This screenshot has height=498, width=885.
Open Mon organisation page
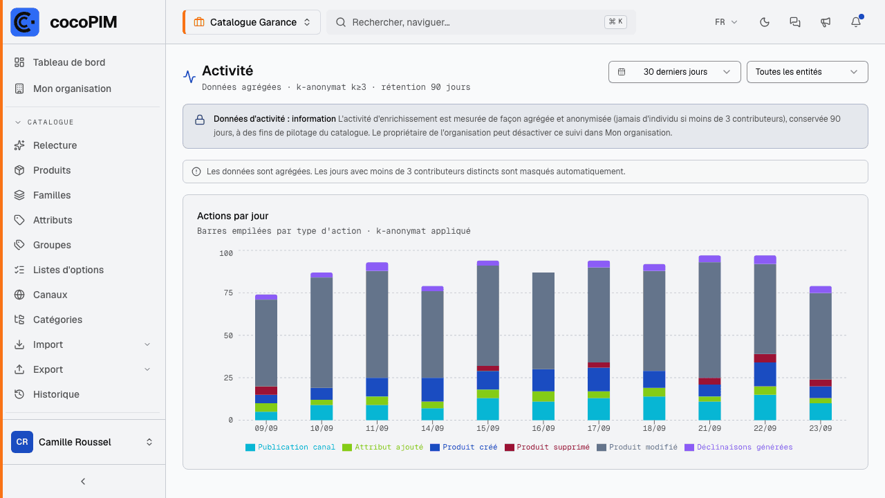[x=83, y=89]
